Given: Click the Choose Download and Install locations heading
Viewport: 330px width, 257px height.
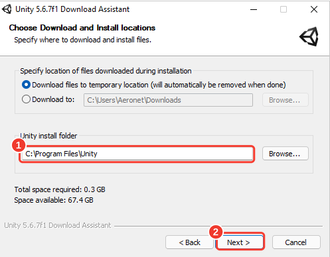Looking at the screenshot, I should (x=82, y=28).
